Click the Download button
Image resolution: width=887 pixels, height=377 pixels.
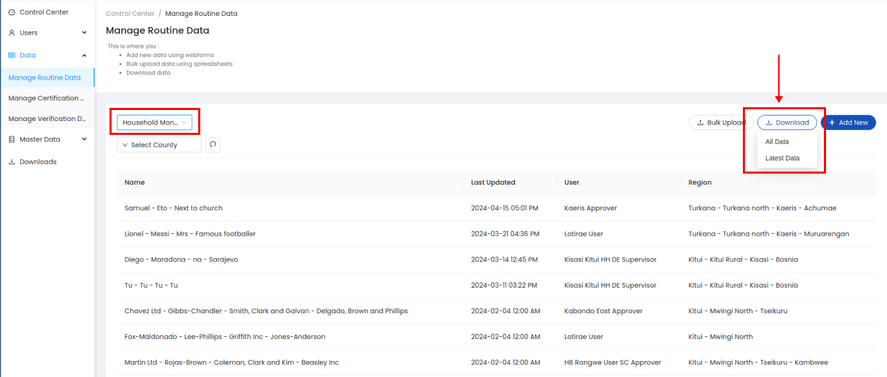(x=787, y=122)
